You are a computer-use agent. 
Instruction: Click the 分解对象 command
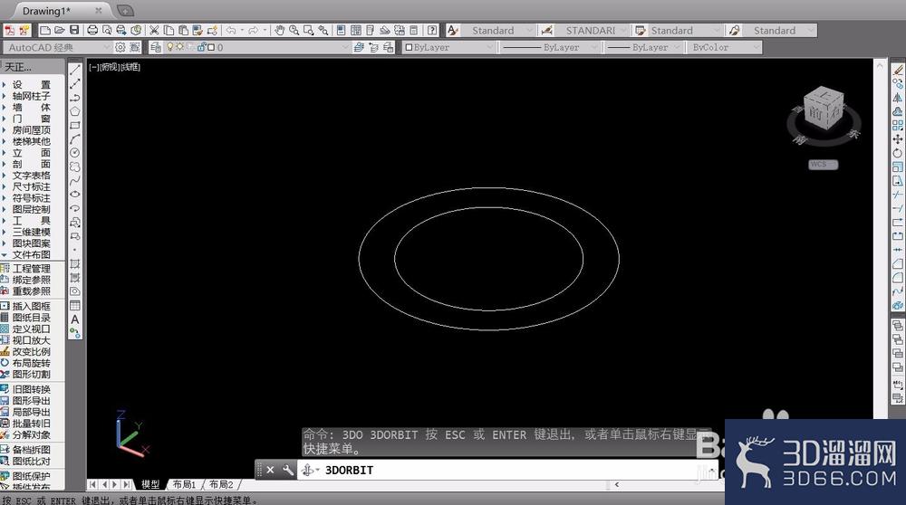[x=31, y=434]
